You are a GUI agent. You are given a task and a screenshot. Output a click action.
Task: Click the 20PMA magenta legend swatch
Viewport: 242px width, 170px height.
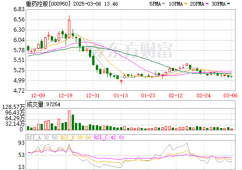pos(207,4)
